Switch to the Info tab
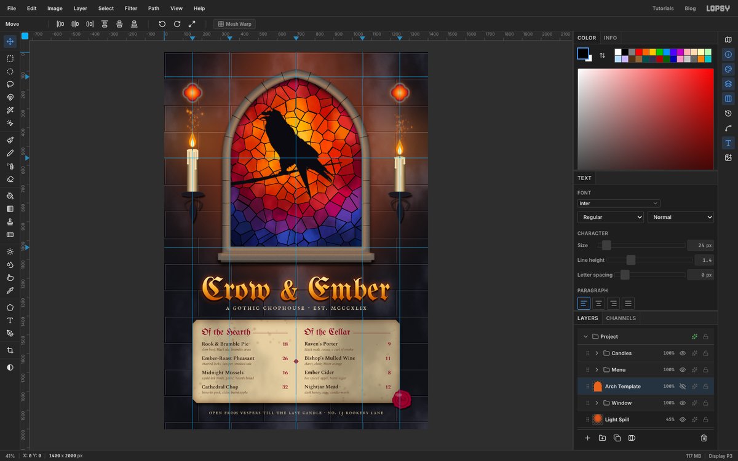 point(610,38)
